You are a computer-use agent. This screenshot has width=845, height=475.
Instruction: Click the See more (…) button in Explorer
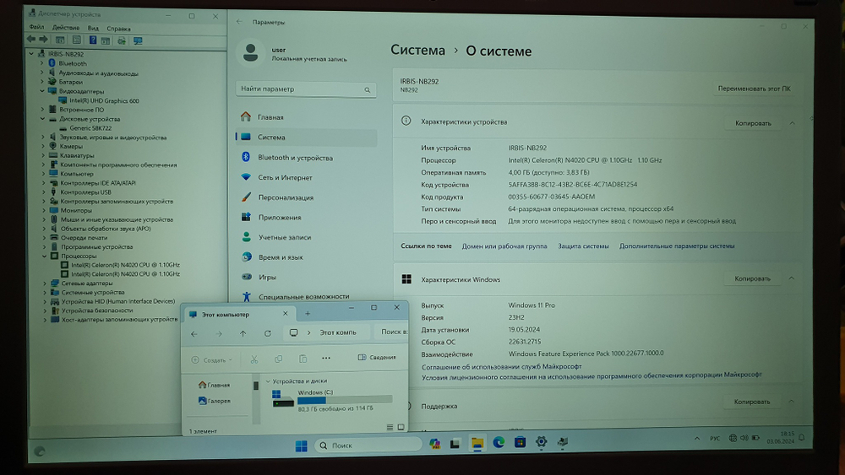point(326,358)
